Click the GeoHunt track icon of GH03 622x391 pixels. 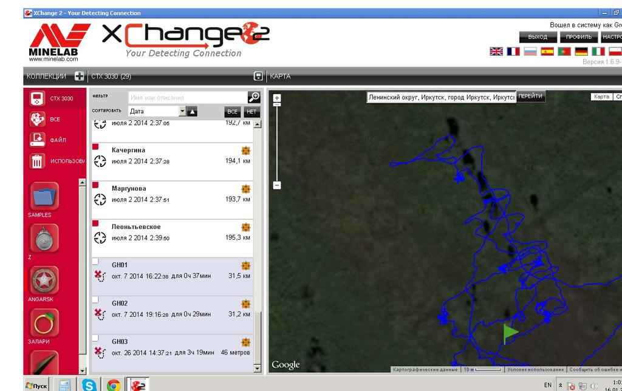click(x=100, y=352)
